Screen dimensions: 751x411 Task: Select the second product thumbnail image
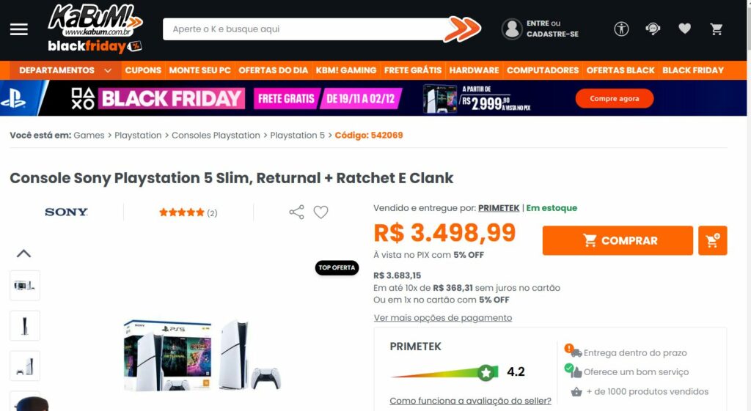25,326
